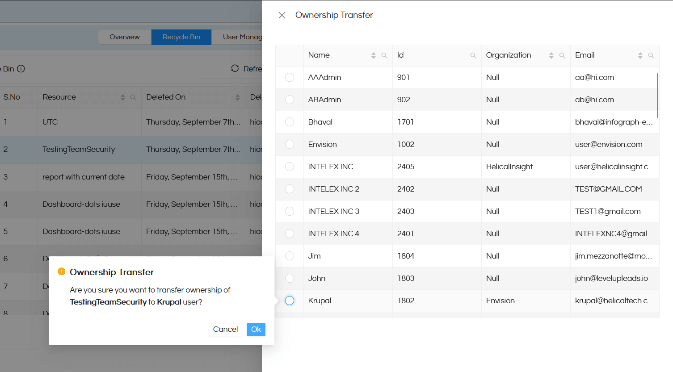Cancel the ownership transfer confirmation
This screenshot has width=673, height=372.
click(x=225, y=330)
